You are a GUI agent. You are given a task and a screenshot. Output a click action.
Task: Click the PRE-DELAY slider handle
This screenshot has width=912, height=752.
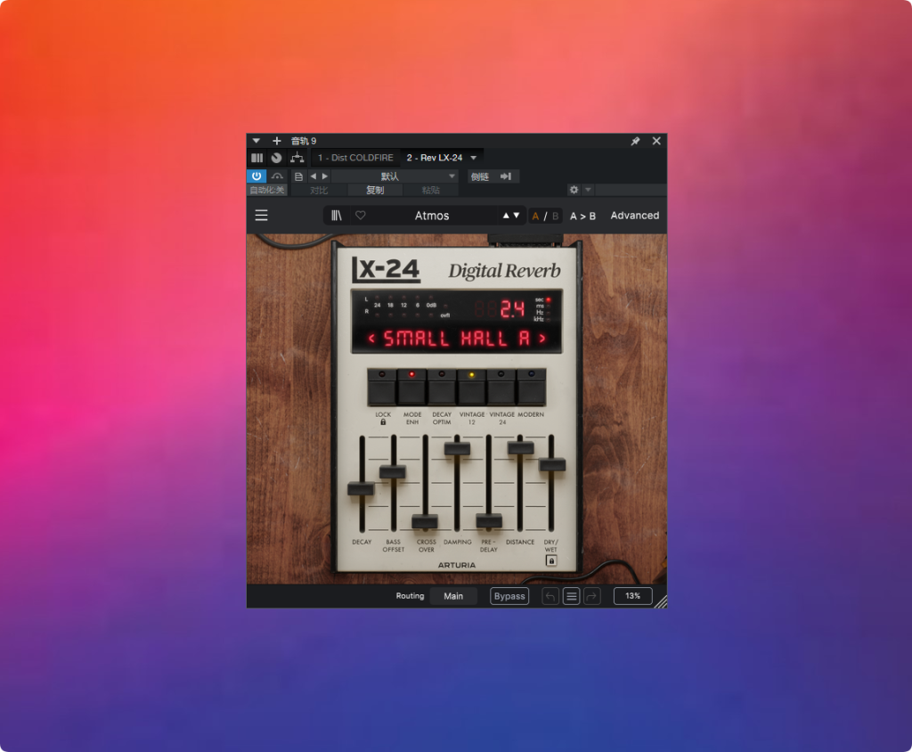(489, 521)
